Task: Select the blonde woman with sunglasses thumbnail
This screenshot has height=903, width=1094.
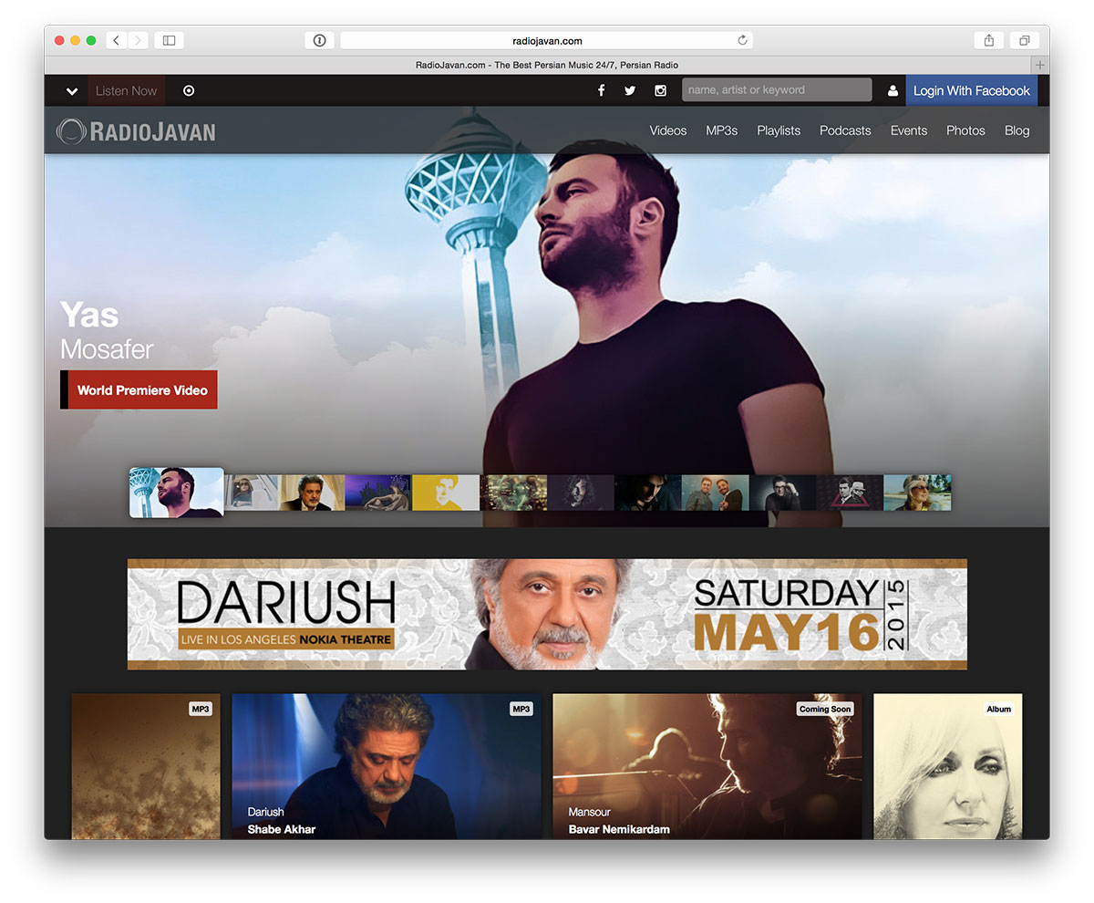Action: 917,493
